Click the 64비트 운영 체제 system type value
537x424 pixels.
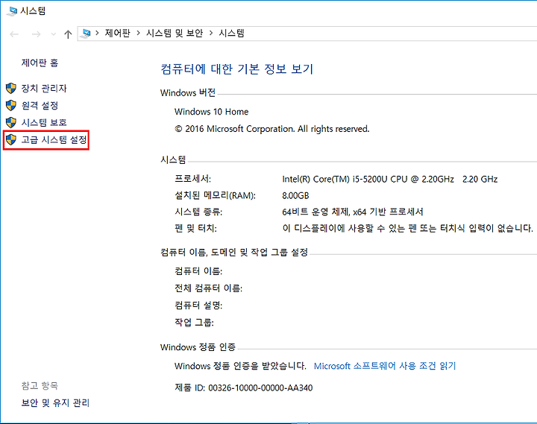352,212
